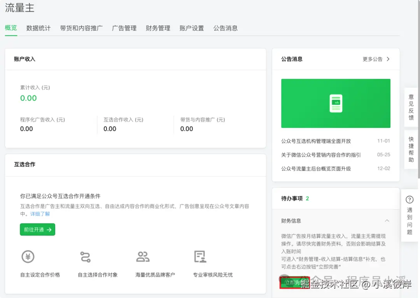
Task: Click the document icon for 专业审核风险无忧
Action: pos(199,256)
